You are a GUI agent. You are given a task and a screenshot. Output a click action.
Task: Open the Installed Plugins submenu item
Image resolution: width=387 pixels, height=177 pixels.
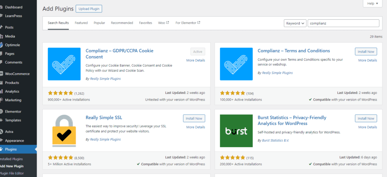coord(11,159)
